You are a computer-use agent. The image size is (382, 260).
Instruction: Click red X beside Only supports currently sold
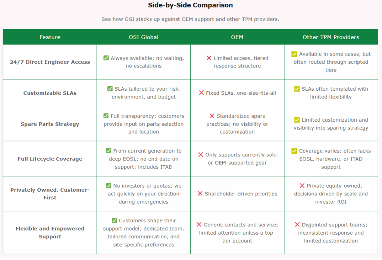tap(201, 155)
